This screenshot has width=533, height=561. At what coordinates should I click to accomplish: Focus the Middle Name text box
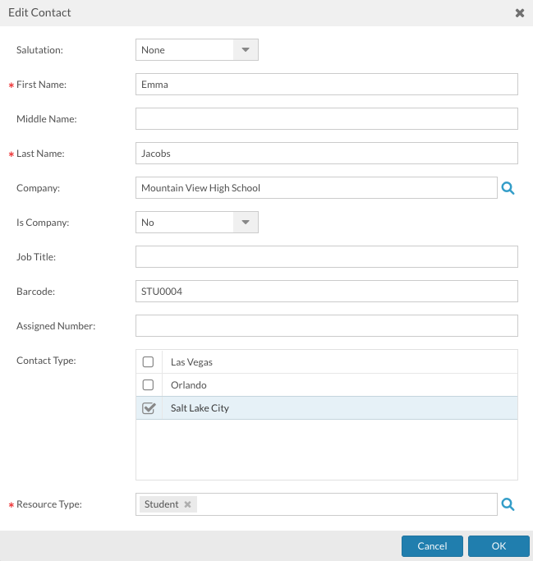click(x=326, y=119)
